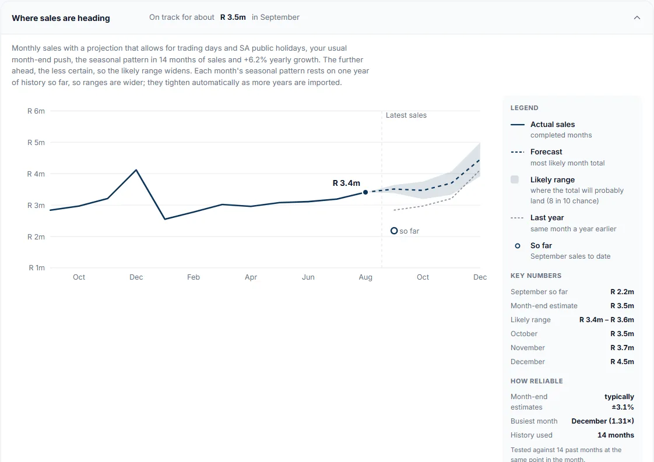Click the 'Jun' x-axis label
Image resolution: width=654 pixels, height=462 pixels.
click(308, 277)
